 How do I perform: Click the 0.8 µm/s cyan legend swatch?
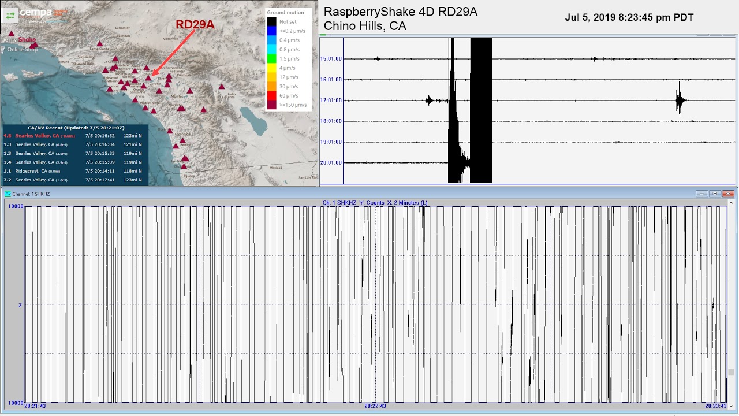point(271,49)
